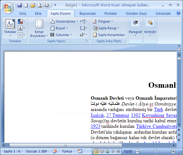Screen dimensions: 183x155
Task: Switch to Print Layout view
Action: click(x=96, y=152)
